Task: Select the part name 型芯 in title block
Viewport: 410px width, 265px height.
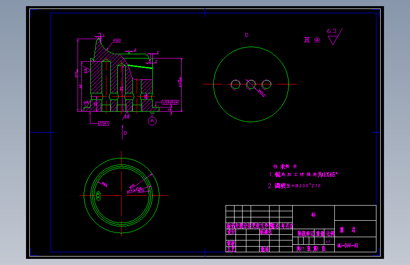Action: (x=348, y=230)
